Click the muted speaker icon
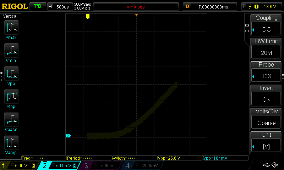Screen dimensions: 284x170 (x=275, y=165)
